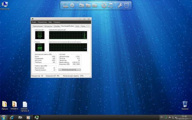Click the Свободно memory row
Screen dimensions: 192x120
(x=45, y=62)
